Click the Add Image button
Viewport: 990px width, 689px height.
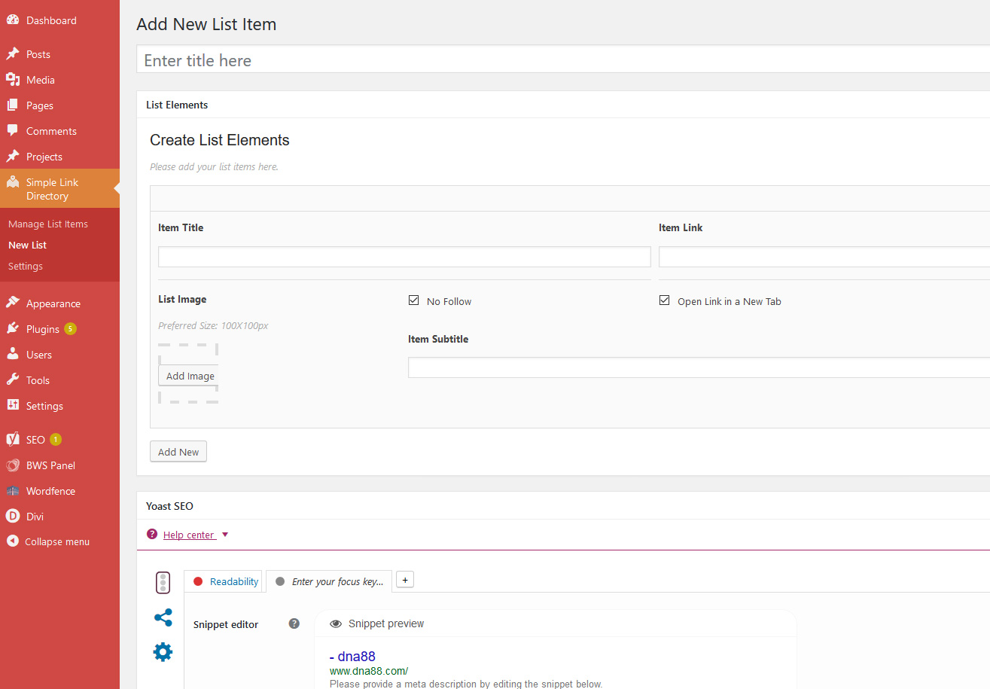[190, 376]
